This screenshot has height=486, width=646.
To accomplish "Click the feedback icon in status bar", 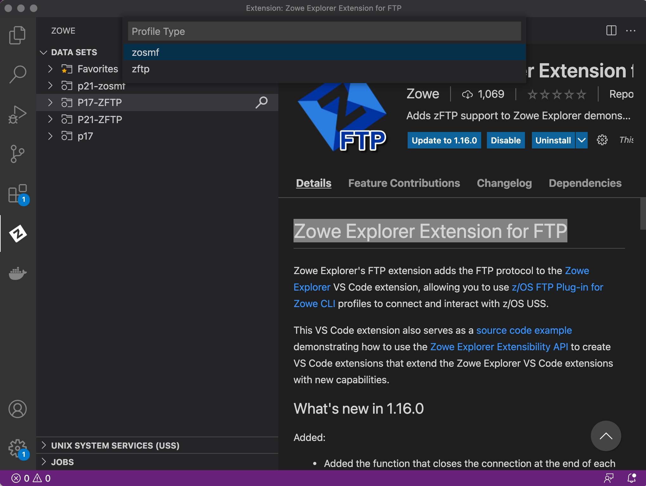I will [x=609, y=478].
